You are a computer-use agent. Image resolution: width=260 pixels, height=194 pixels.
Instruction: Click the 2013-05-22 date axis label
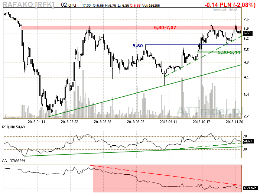click(70, 122)
